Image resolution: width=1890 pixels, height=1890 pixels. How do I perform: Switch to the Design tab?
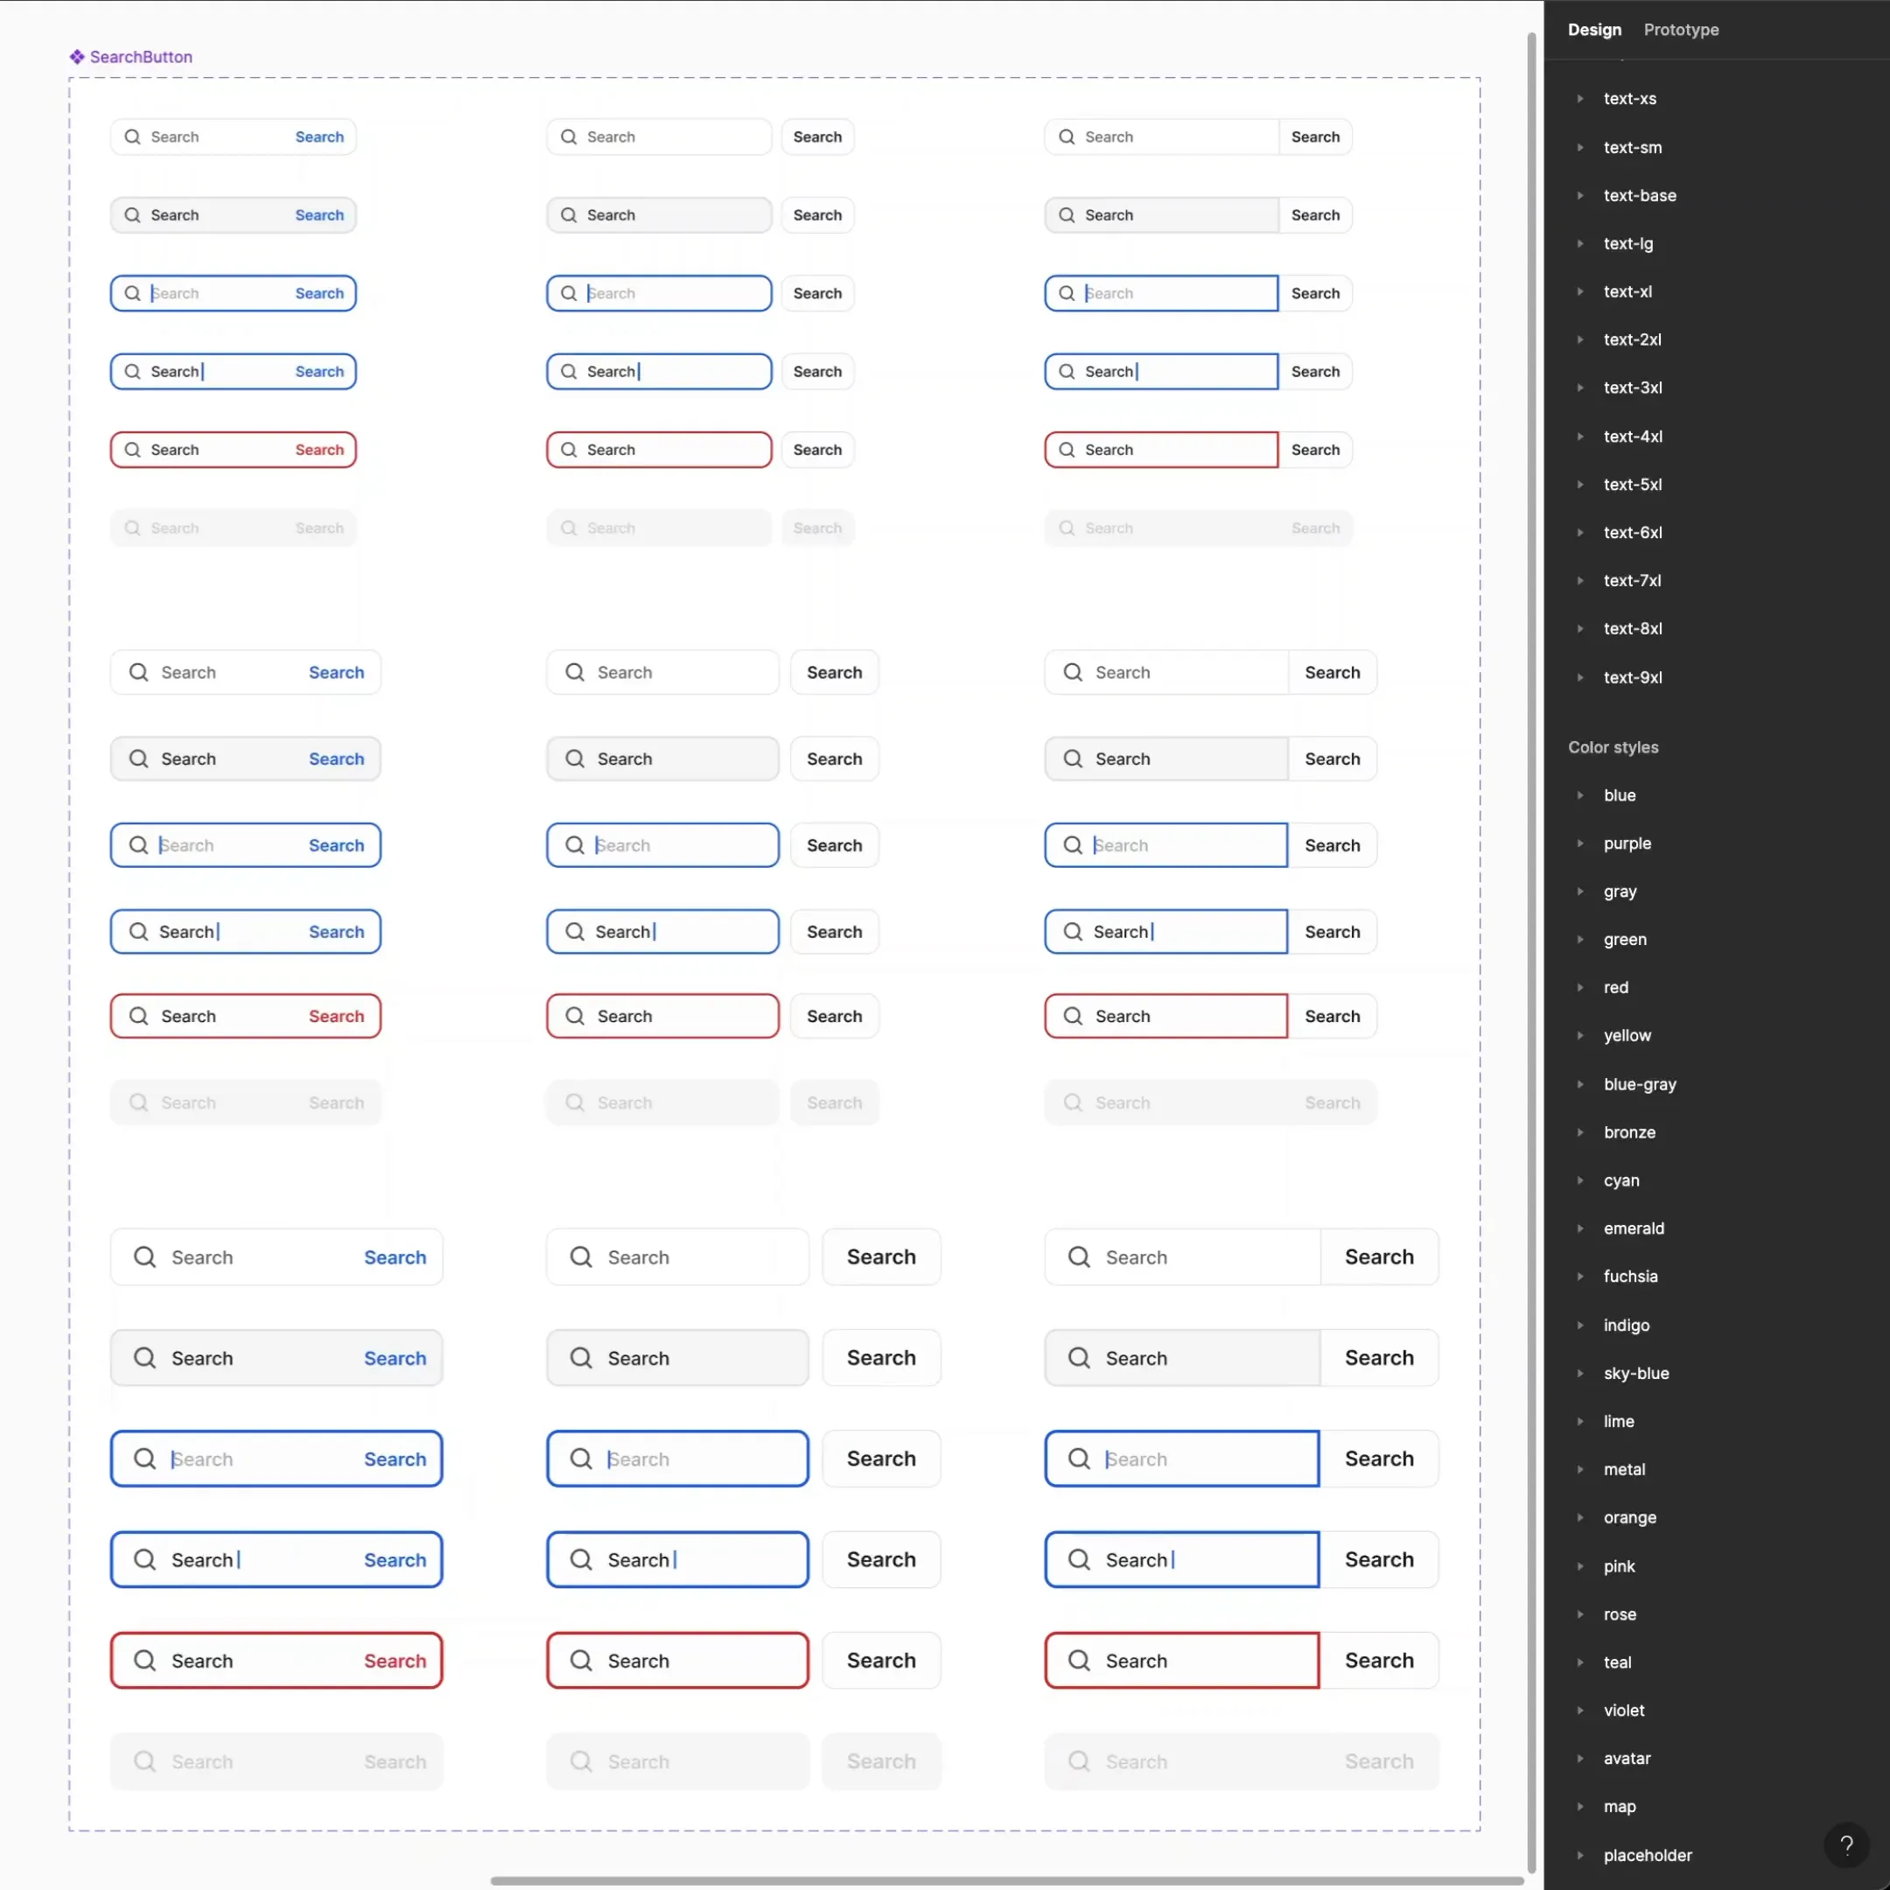click(x=1593, y=30)
